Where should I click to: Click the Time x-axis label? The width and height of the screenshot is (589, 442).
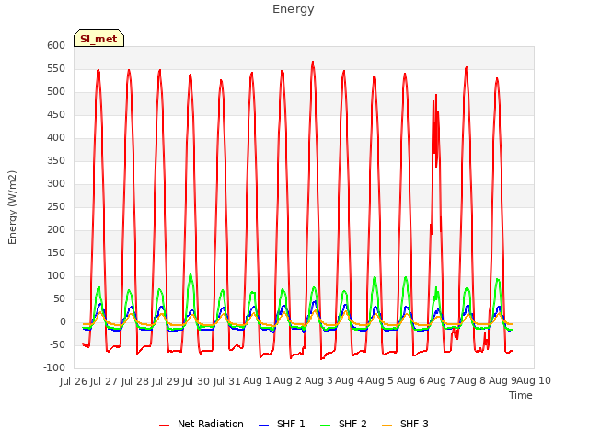point(521,395)
